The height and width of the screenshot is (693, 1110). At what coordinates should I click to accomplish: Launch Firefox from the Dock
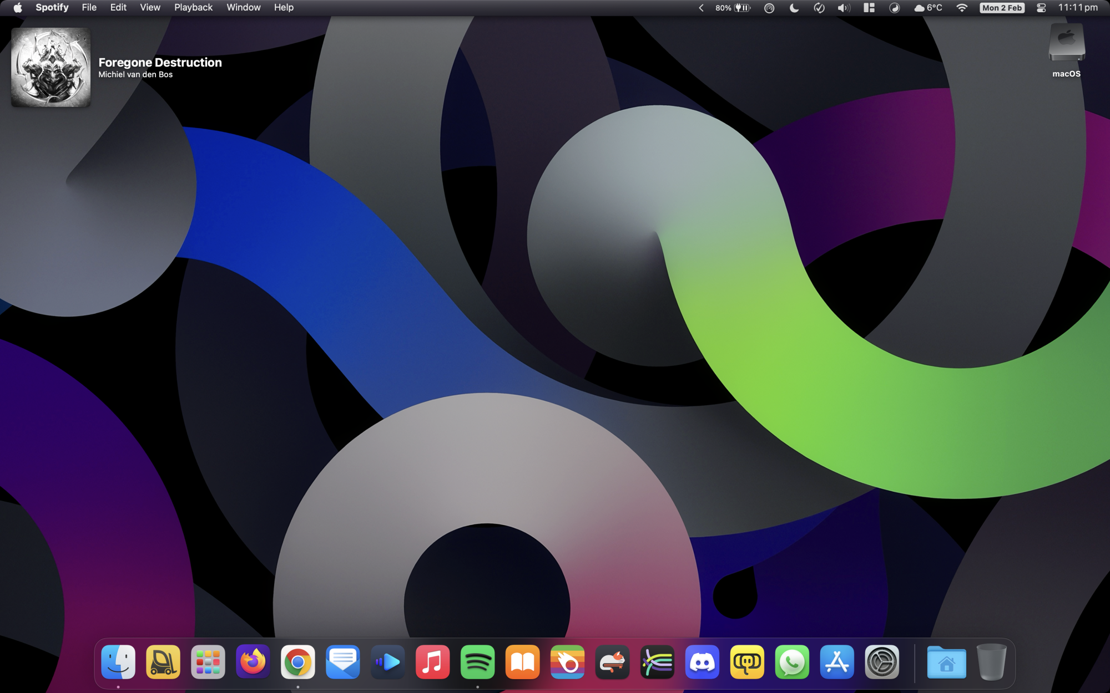(253, 661)
